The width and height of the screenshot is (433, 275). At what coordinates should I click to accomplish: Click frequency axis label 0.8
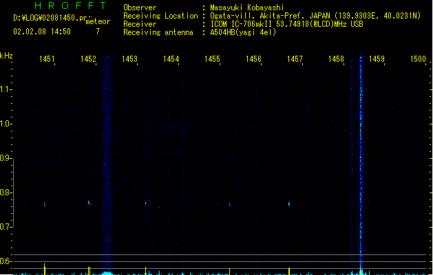click(6, 192)
